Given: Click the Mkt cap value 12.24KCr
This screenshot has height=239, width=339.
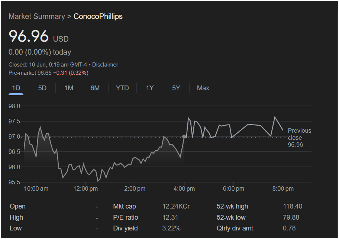Looking at the screenshot, I should (x=176, y=206).
